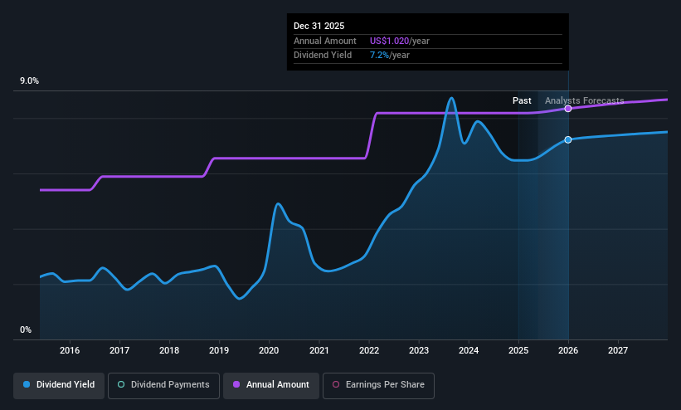Click the purple Annual Amount marker at 2026

point(568,109)
